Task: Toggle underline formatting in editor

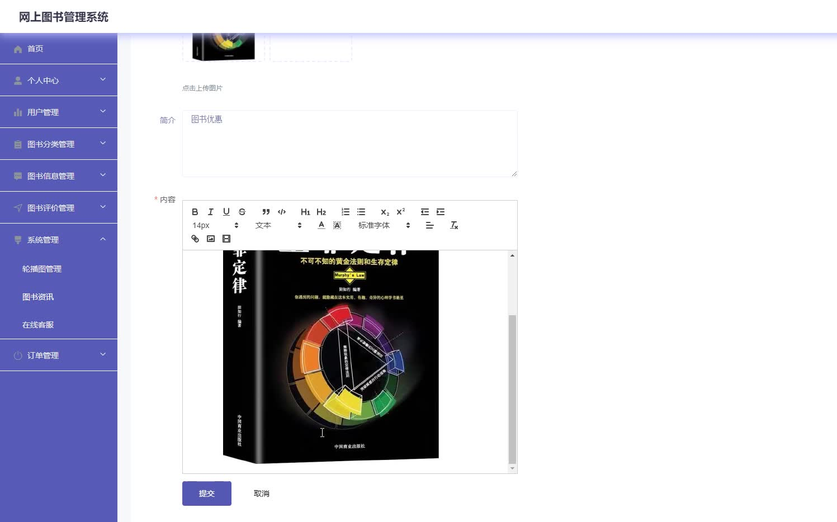Action: [226, 212]
